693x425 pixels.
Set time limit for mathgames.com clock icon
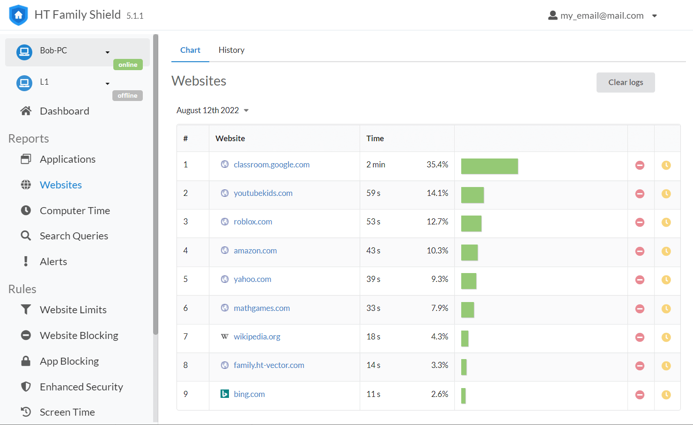click(x=666, y=309)
